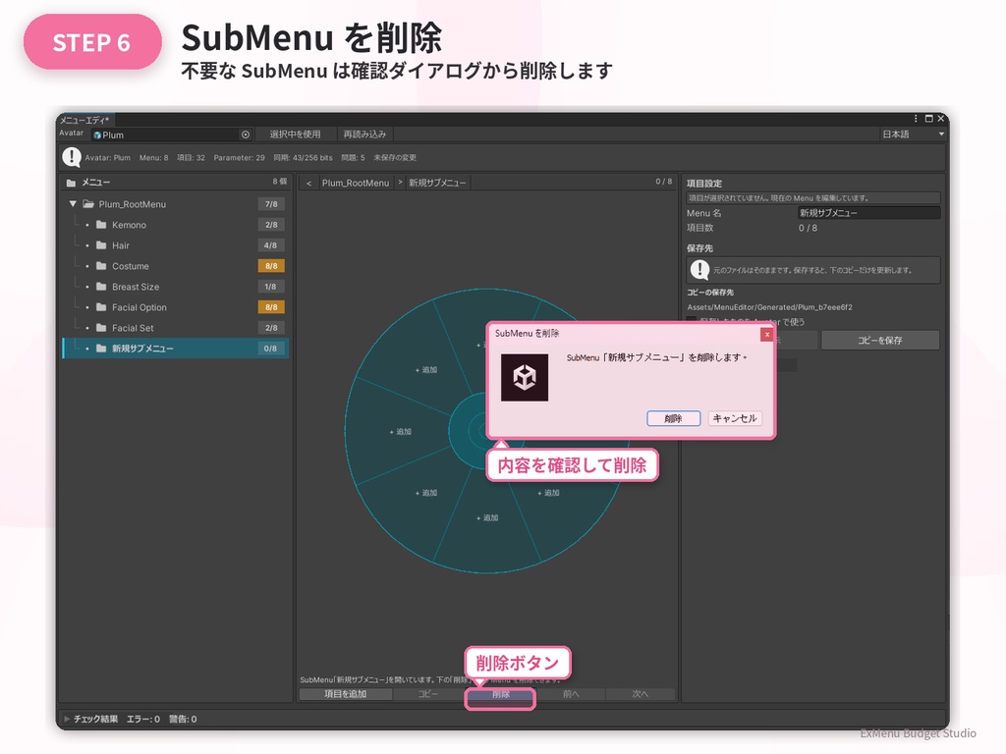Select the メニューエディ window tab

click(x=84, y=120)
